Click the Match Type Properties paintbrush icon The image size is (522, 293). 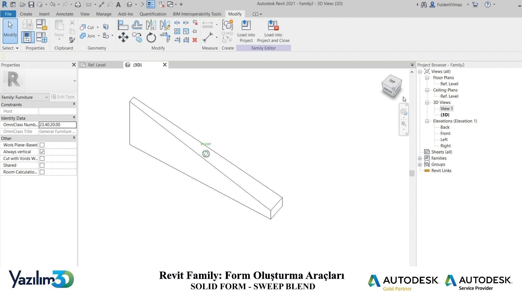coord(72,40)
